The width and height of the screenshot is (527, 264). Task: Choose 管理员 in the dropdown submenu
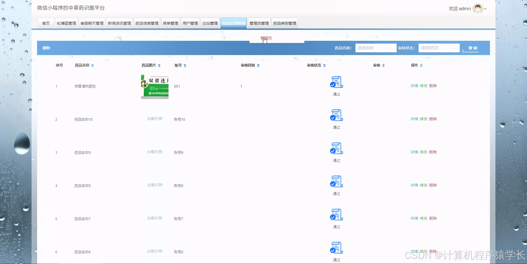277,38
